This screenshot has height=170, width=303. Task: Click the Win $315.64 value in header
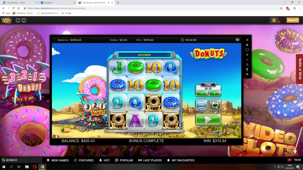coord(148,40)
